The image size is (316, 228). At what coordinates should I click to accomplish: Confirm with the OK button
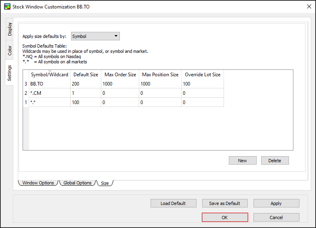tap(225, 218)
